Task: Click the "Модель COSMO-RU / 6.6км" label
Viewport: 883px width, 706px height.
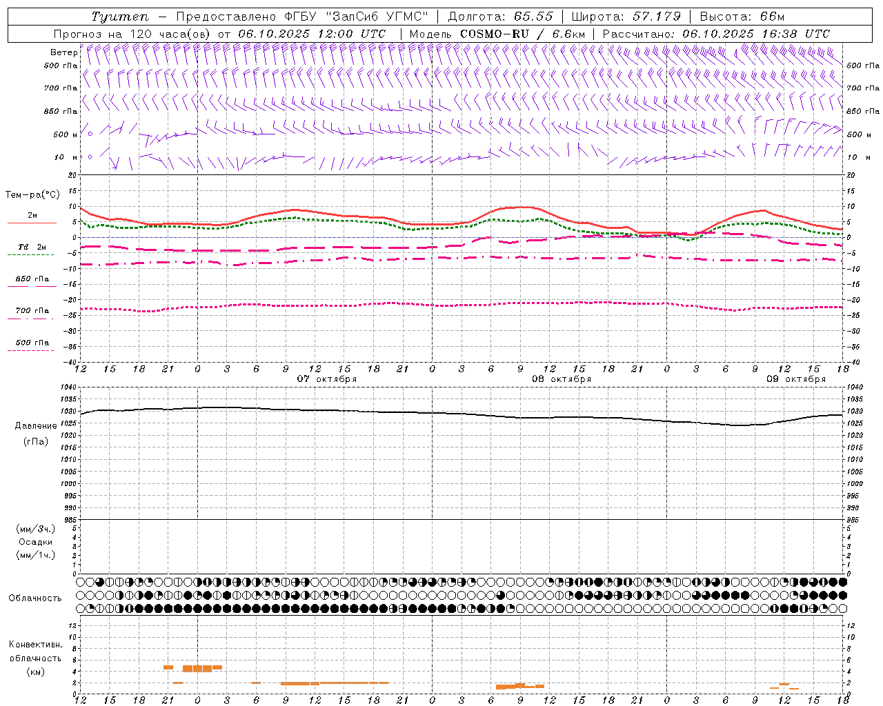Action: click(497, 34)
